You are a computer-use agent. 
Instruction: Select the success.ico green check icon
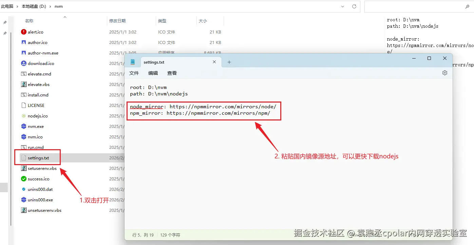[23, 179]
